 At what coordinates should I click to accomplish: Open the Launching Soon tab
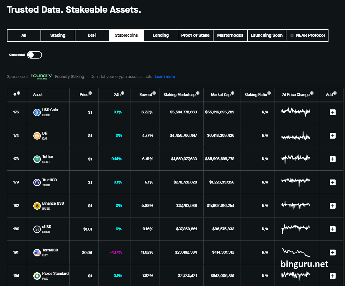point(267,36)
